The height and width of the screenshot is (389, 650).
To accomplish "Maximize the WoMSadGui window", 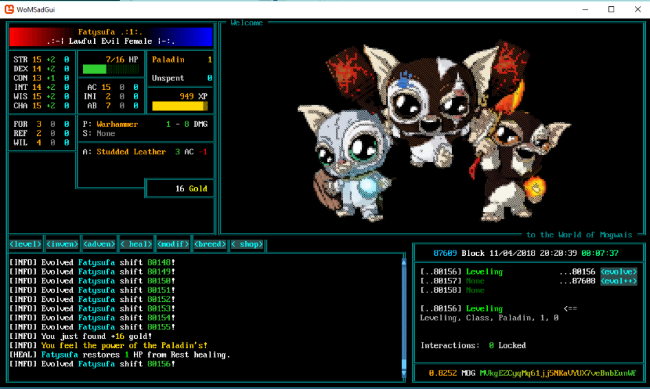I will point(611,9).
